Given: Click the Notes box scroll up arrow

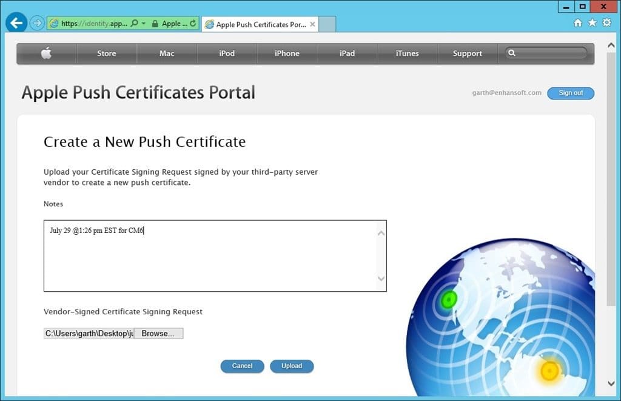Looking at the screenshot, I should tap(381, 233).
